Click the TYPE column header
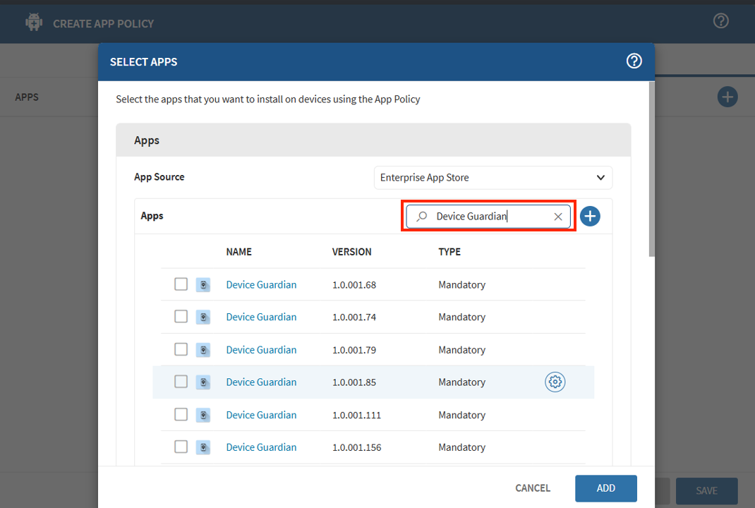This screenshot has height=508, width=755. 449,252
